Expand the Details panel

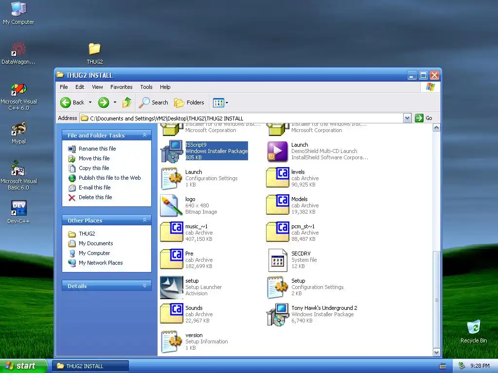click(144, 286)
